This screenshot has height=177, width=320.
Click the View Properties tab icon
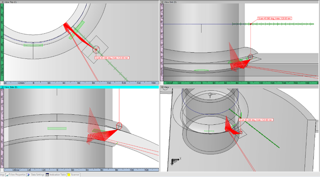pos(8,175)
